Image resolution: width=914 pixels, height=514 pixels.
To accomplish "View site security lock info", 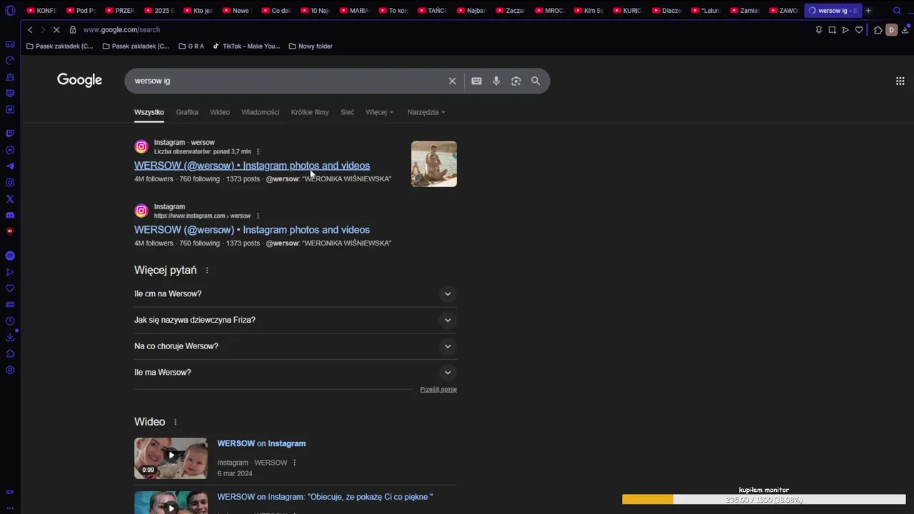I will pyautogui.click(x=73, y=30).
